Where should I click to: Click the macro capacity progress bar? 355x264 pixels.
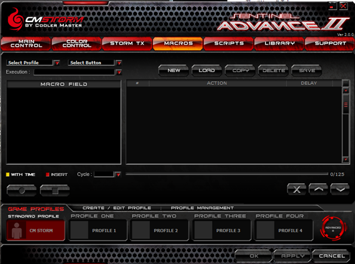(227, 174)
